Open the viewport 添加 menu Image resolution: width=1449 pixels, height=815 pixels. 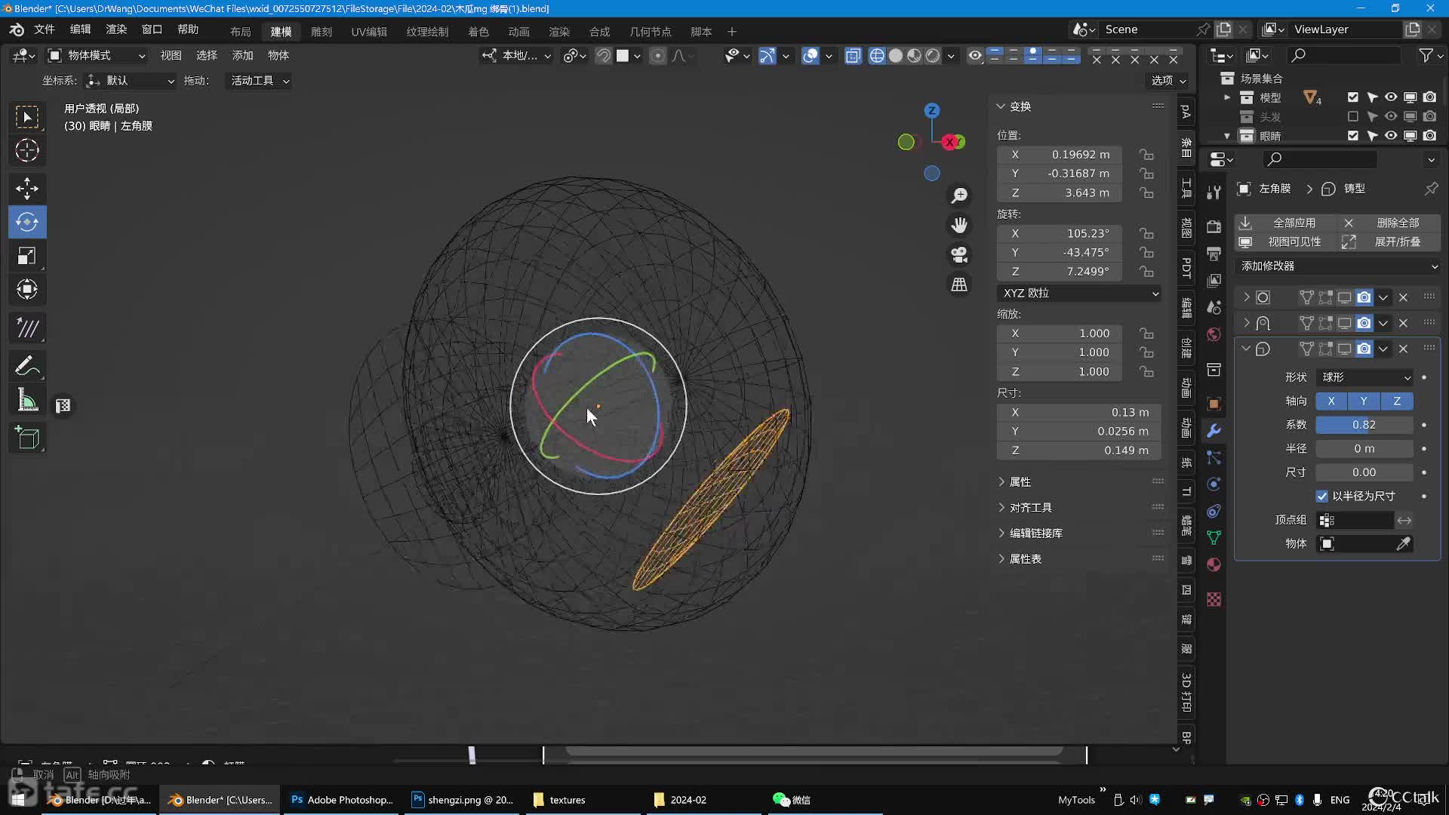pyautogui.click(x=242, y=56)
